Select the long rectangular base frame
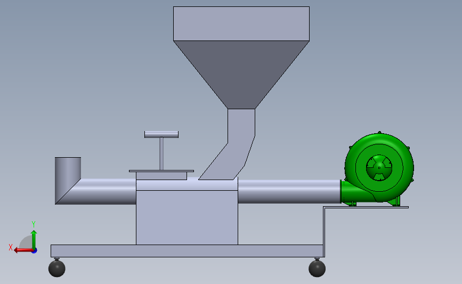This screenshot has width=462, height=284. (x=187, y=251)
